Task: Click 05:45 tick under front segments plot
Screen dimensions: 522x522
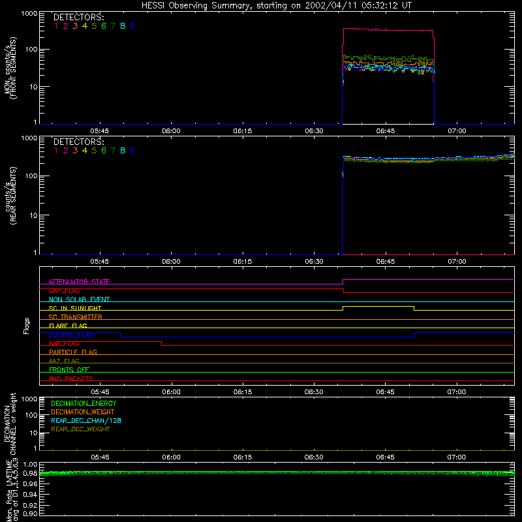Action: tap(100, 131)
